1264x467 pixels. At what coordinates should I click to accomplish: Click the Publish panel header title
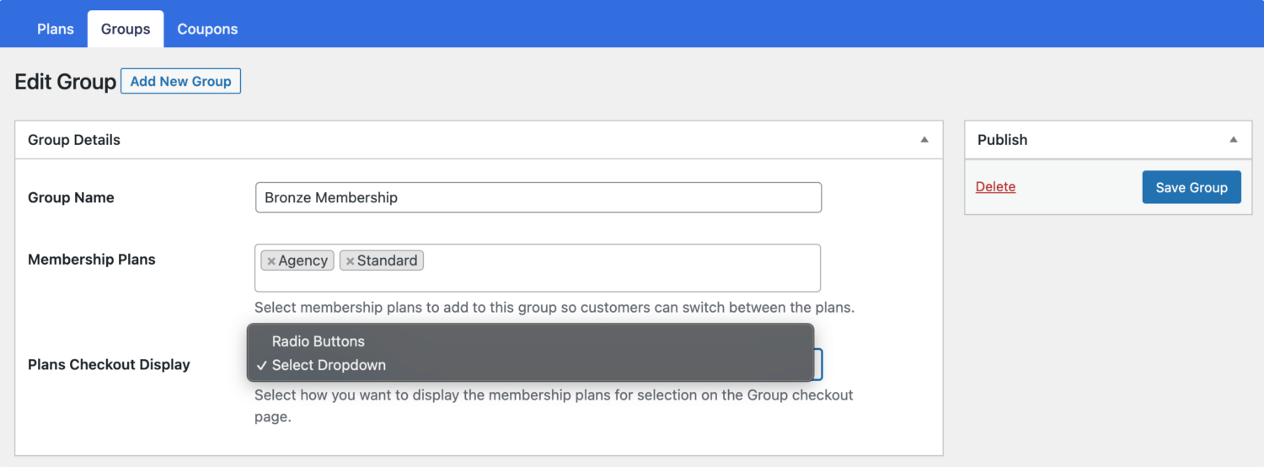(1003, 140)
